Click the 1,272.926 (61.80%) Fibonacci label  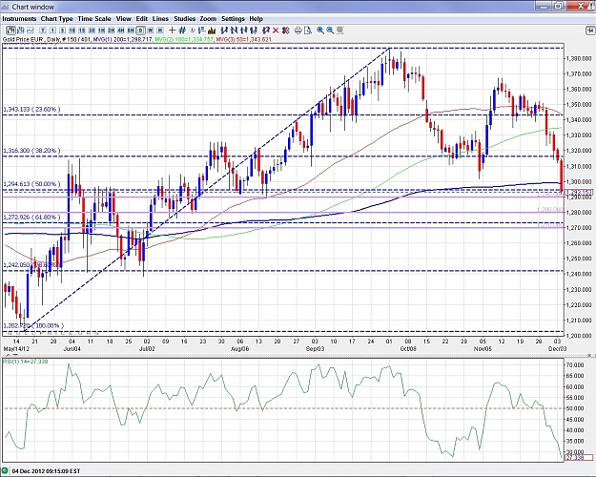click(x=31, y=218)
